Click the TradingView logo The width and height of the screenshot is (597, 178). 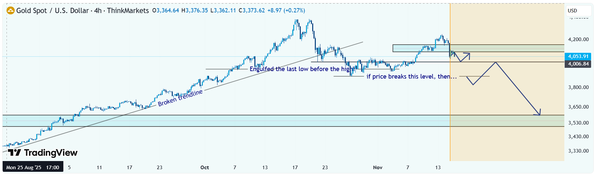[x=43, y=153]
